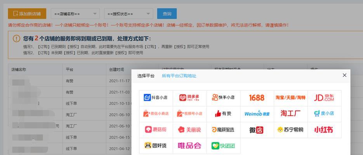
Task: Open the 所有平台订购地址 link
Action: tap(179, 76)
